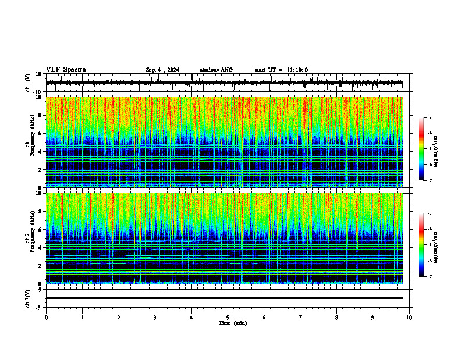Click the ch.1 "Frequency (kHz)" axis label
Viewport: 461px width, 356px height.
point(32,136)
